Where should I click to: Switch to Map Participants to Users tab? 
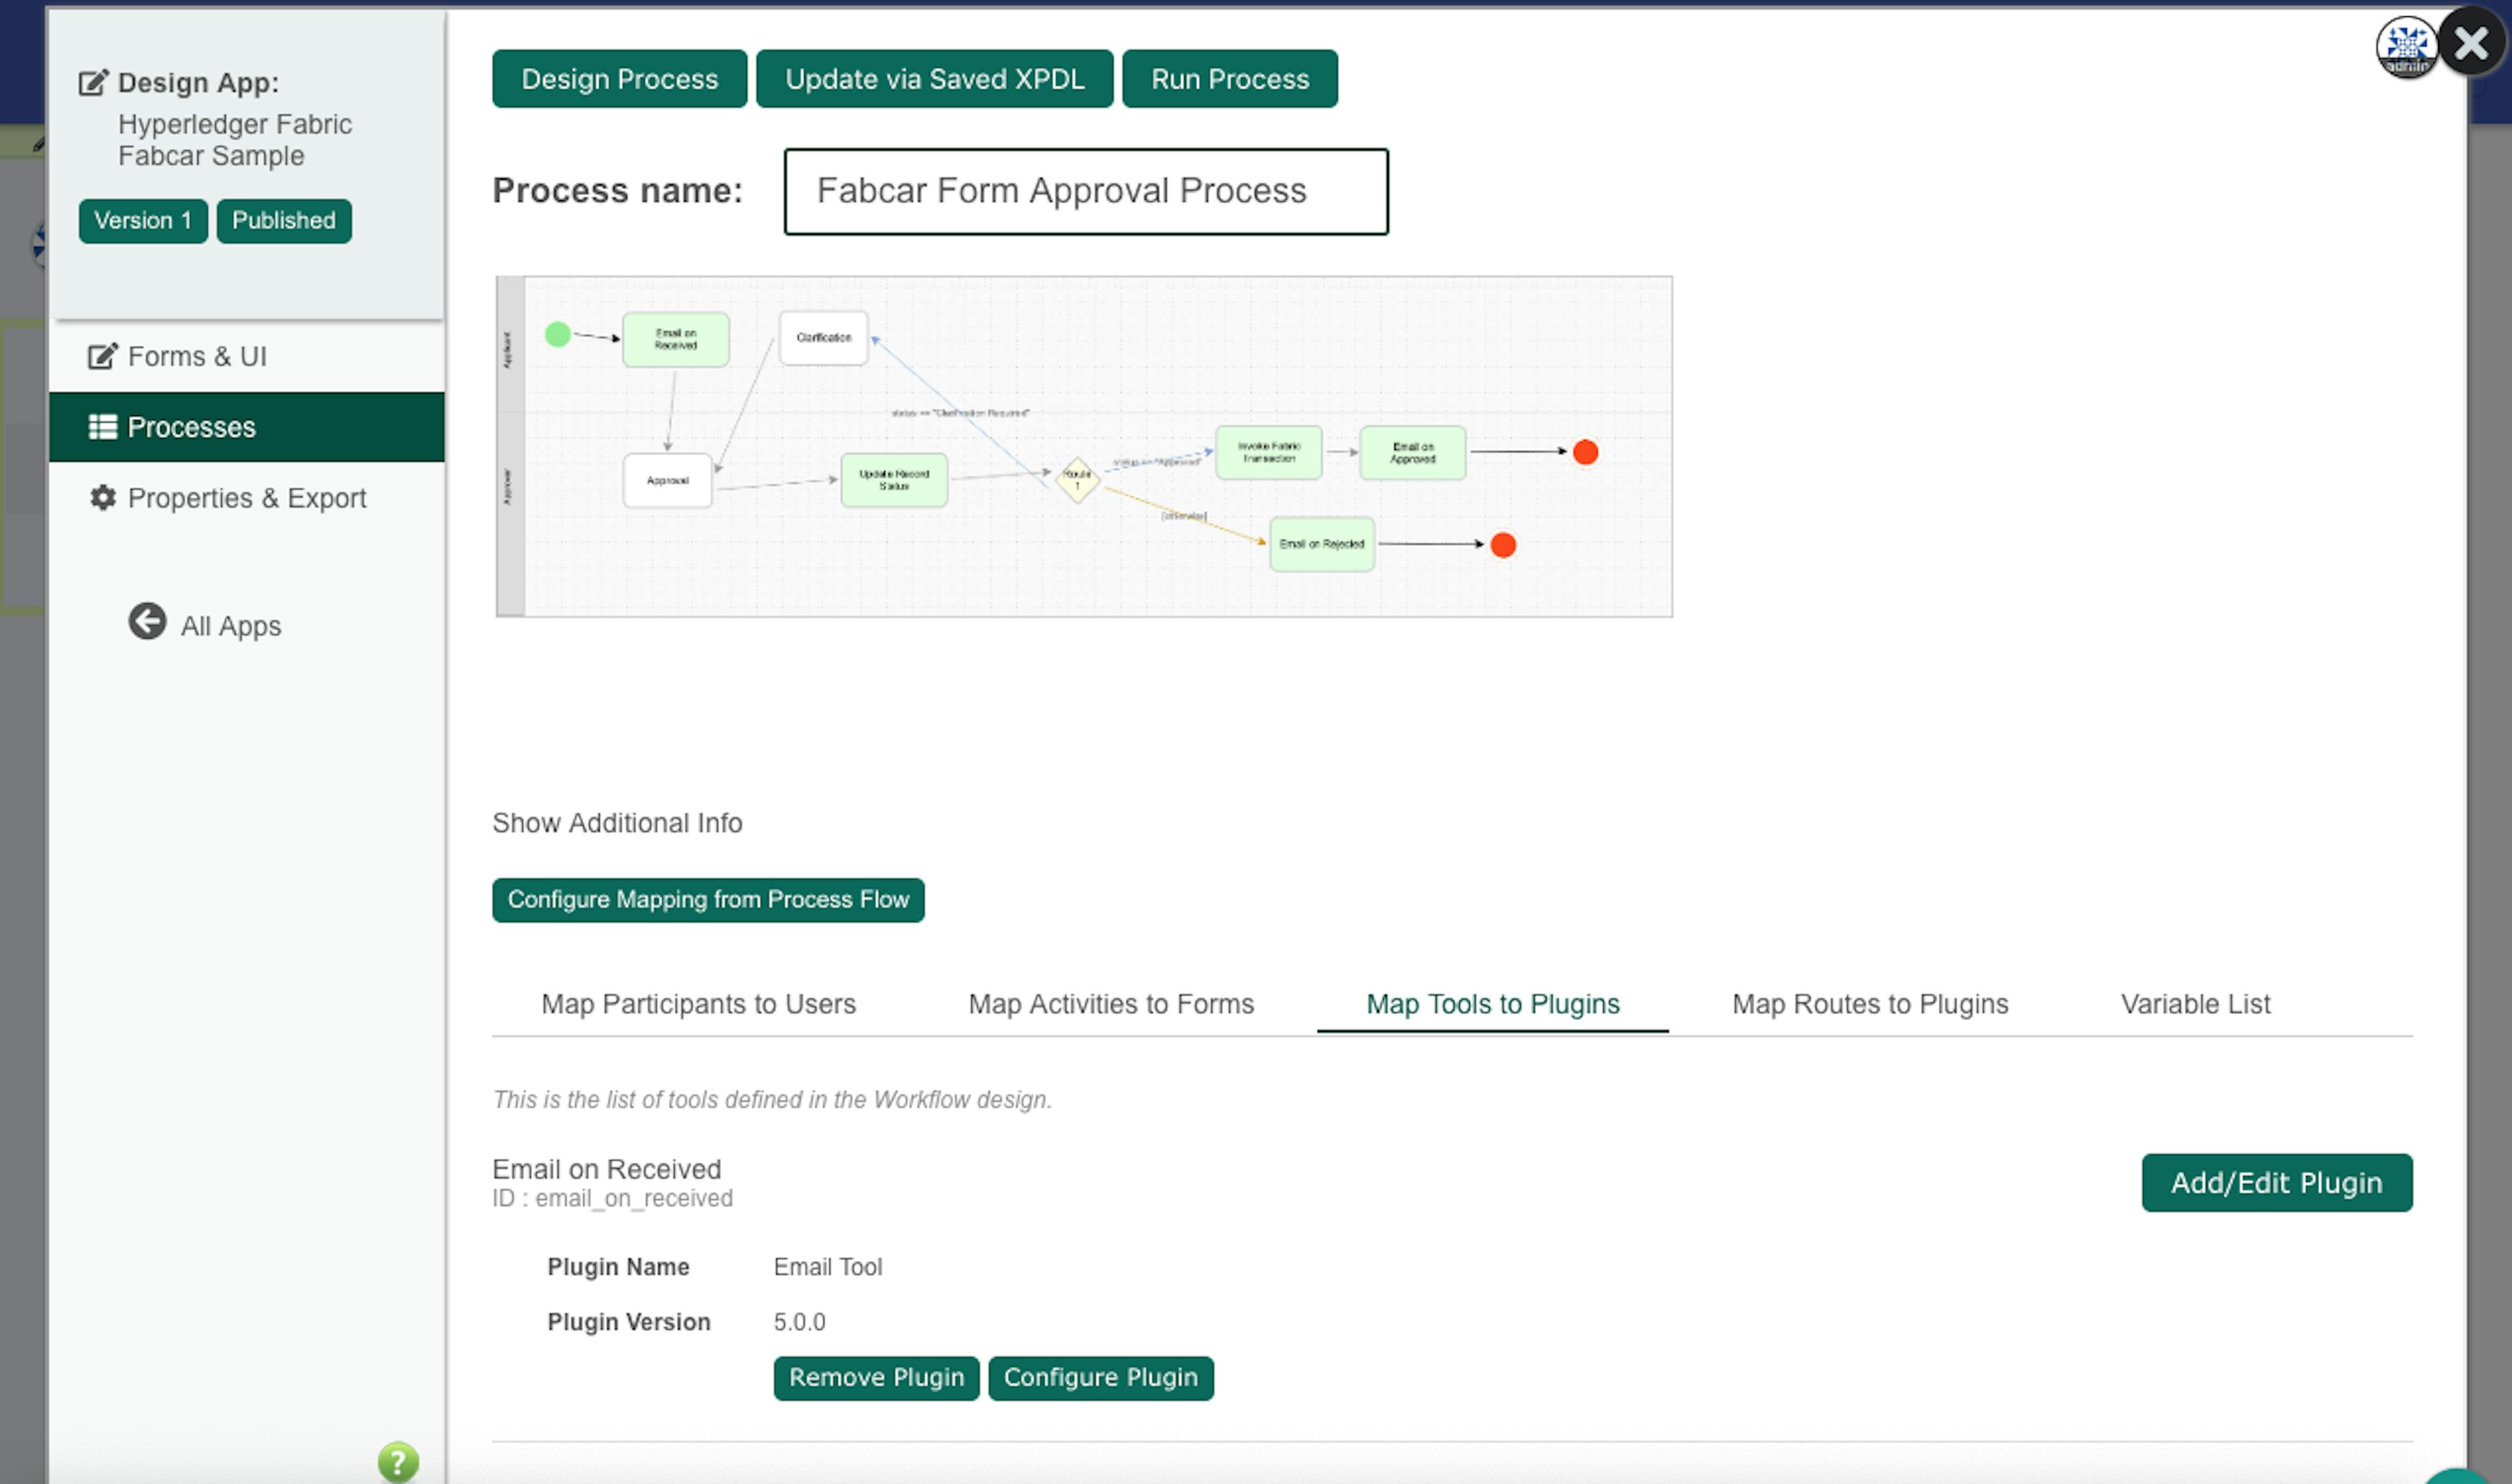698,1003
